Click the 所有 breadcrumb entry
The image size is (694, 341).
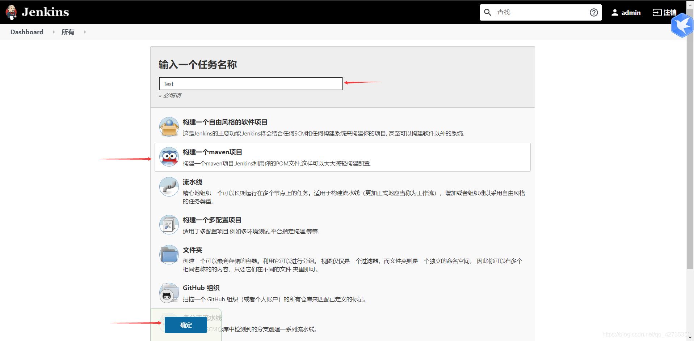[68, 32]
